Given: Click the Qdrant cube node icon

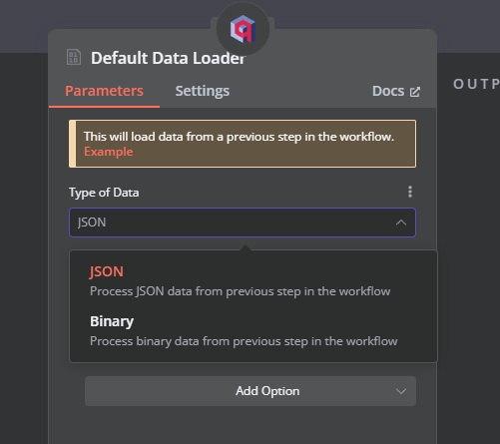Looking at the screenshot, I should click(x=243, y=29).
